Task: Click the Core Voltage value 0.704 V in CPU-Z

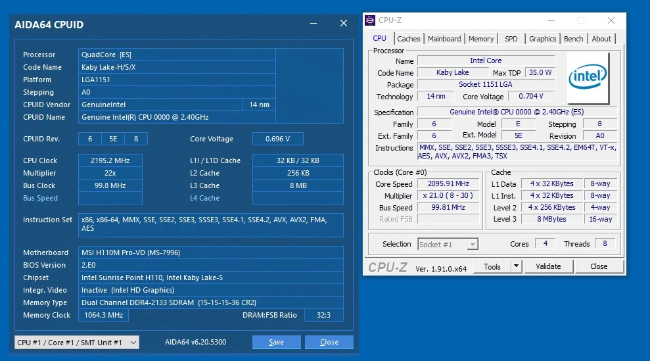Action: (531, 96)
